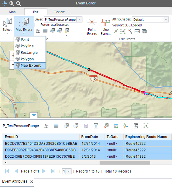The image size is (172, 187).
Task: Click the document notes icon in table toolbar
Action: coord(136,126)
